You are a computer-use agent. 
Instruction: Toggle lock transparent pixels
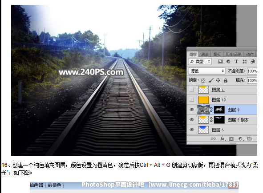[203, 81]
